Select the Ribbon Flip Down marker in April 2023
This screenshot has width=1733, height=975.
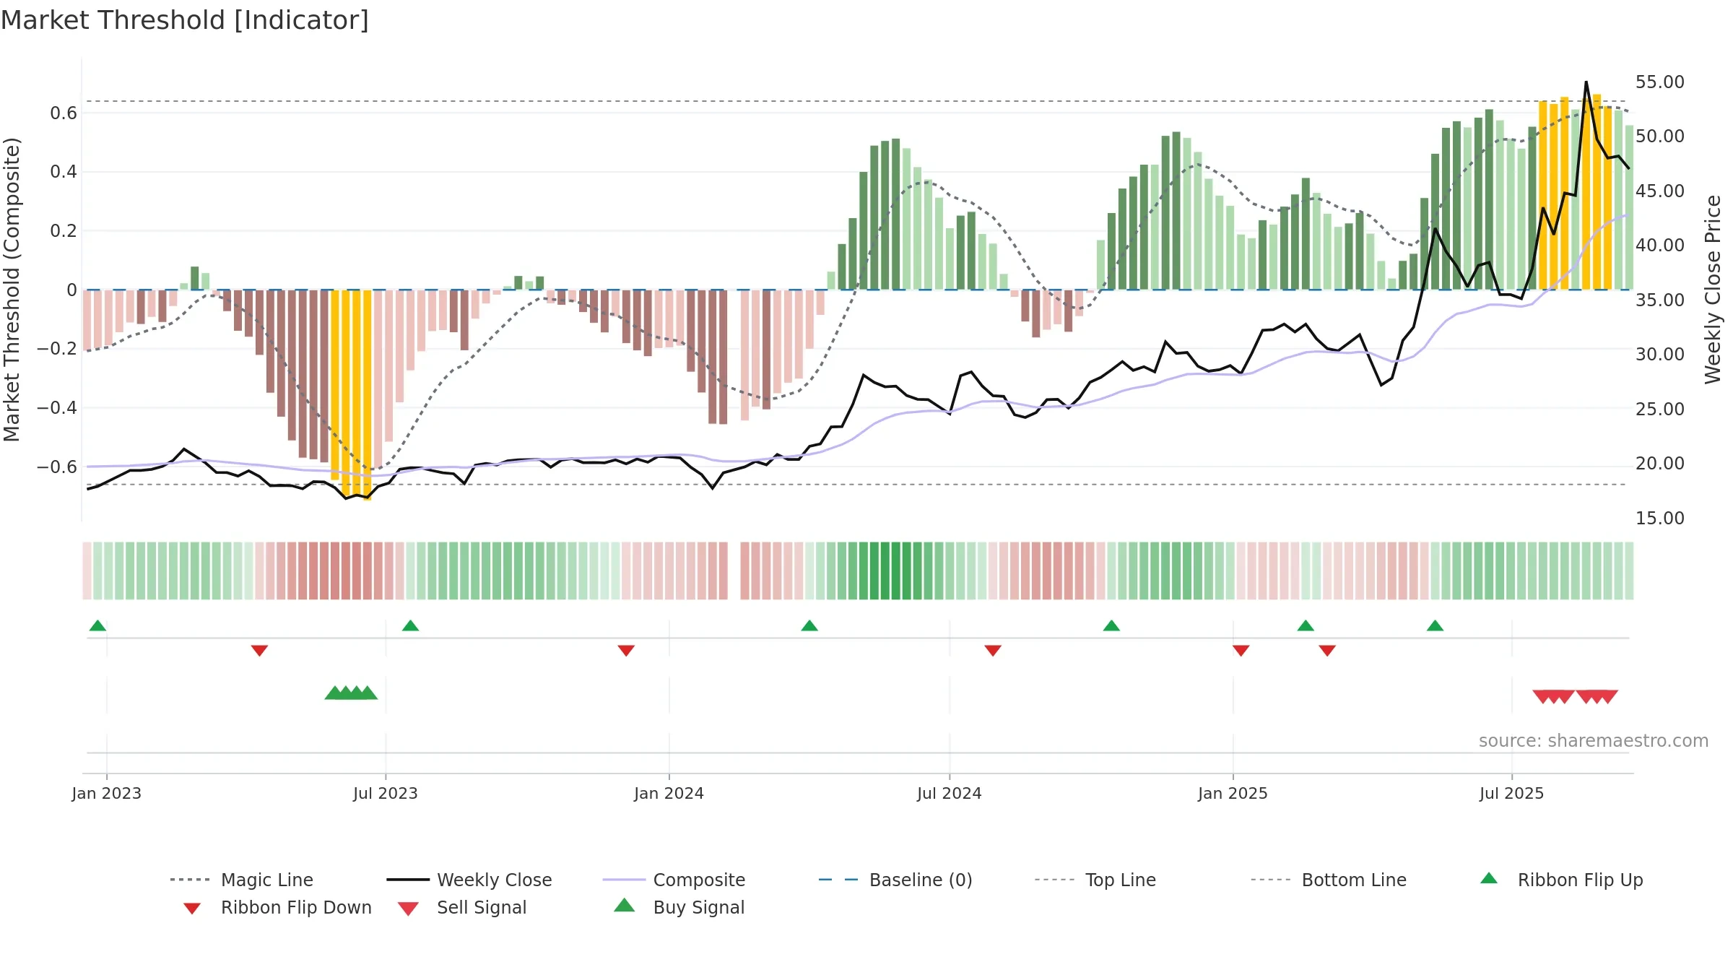point(259,651)
